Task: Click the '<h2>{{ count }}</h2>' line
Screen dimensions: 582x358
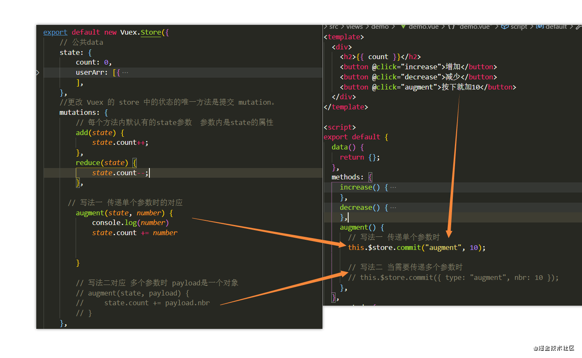Action: pyautogui.click(x=380, y=57)
